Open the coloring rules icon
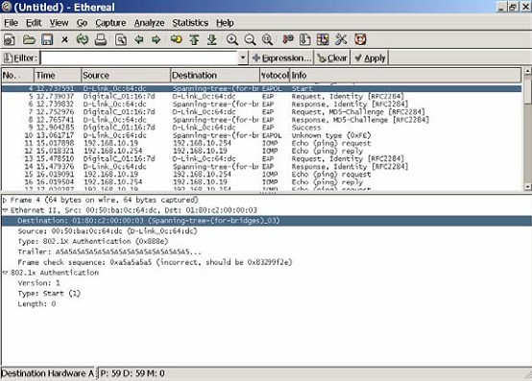 323,39
